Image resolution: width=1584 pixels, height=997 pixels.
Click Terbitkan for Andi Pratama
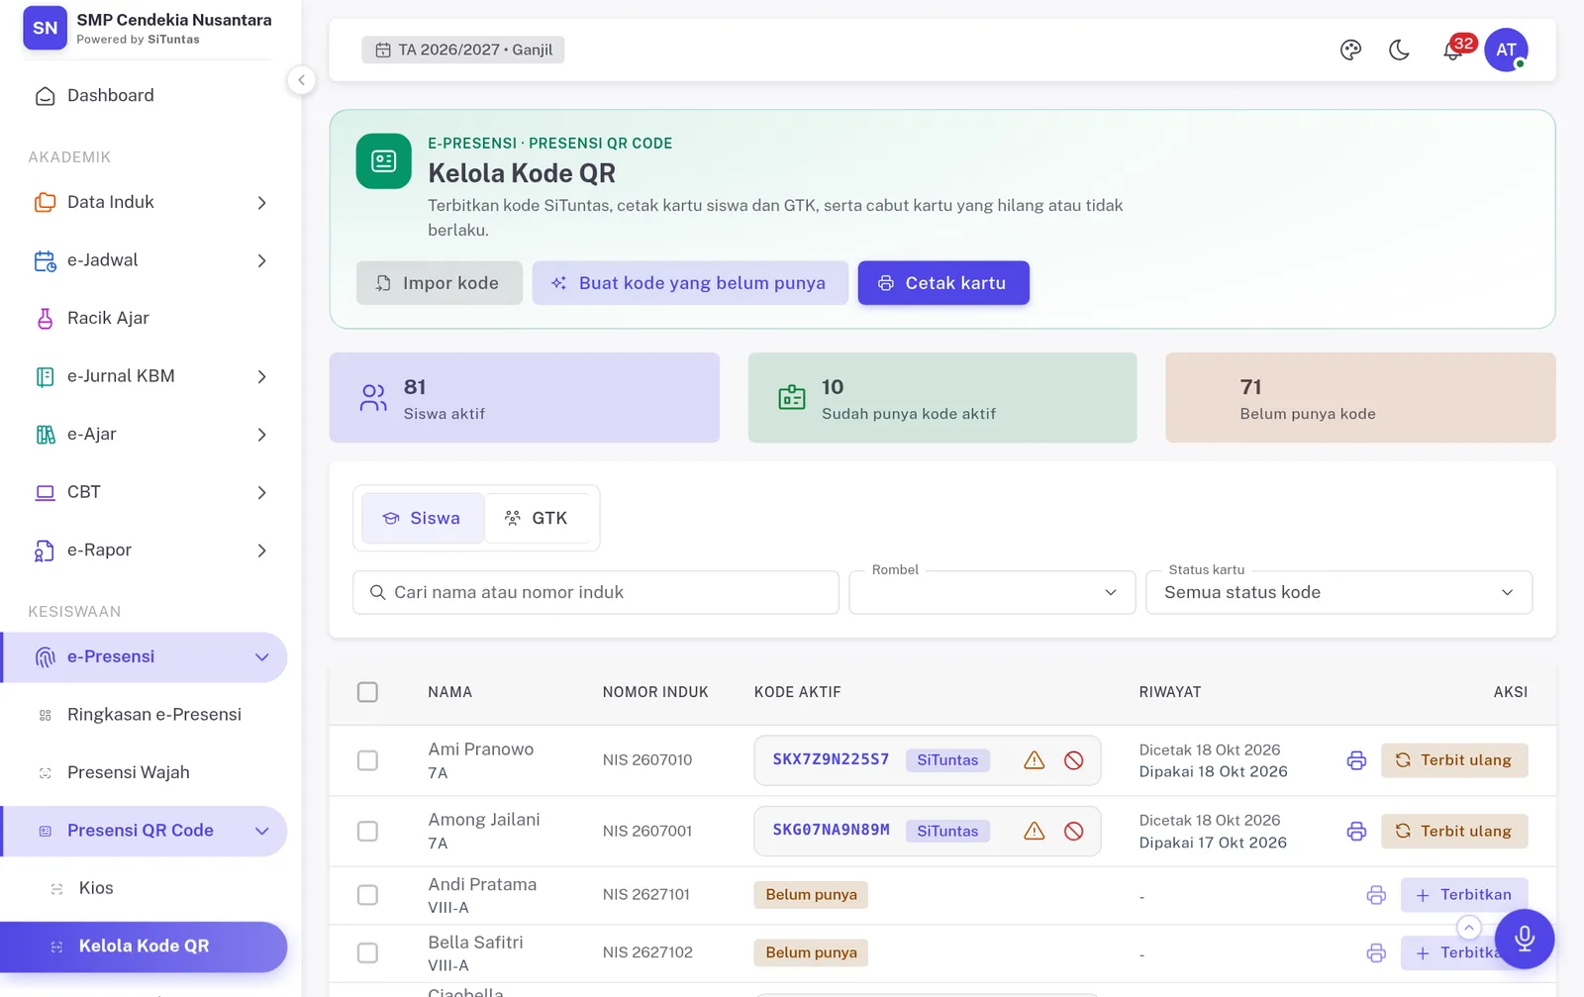(1464, 895)
